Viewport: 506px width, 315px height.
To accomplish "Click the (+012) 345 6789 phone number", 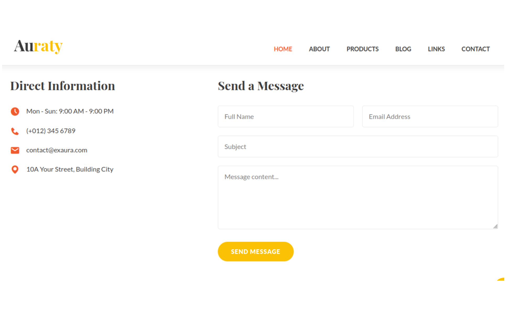I will 51,131.
